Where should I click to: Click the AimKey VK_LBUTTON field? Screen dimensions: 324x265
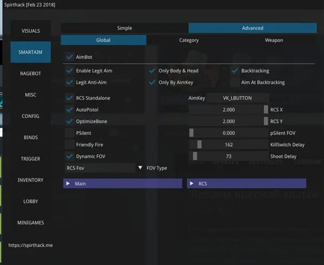238,98
